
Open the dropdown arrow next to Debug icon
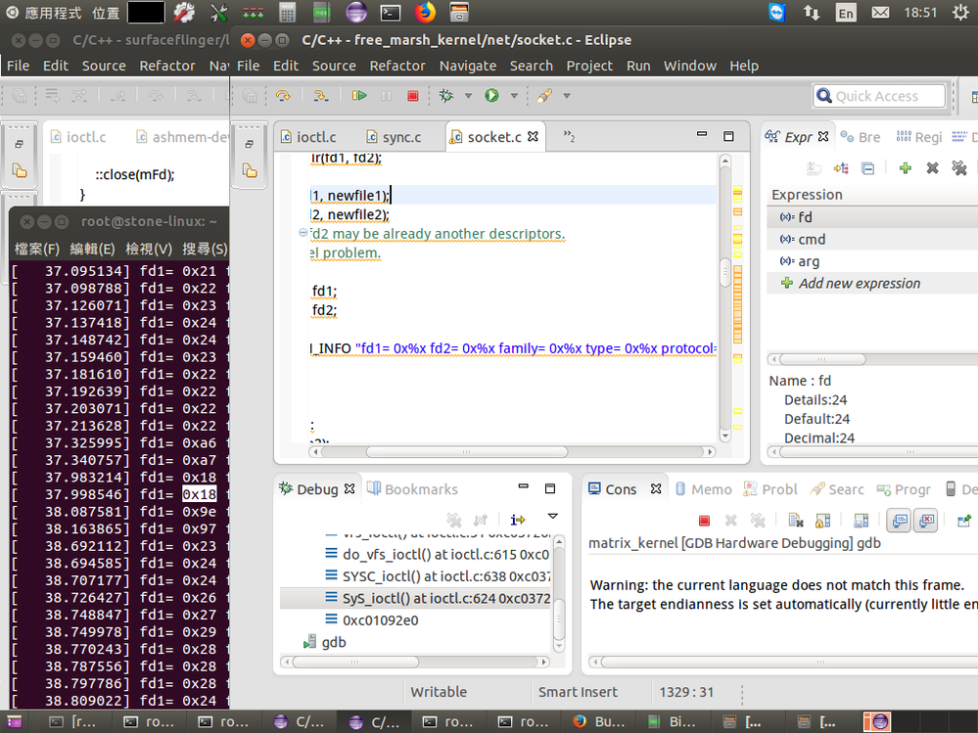point(468,96)
